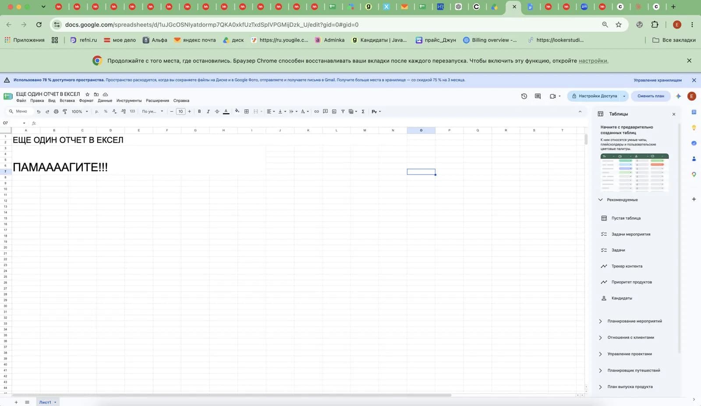Open horizontal align dropdown

click(271, 112)
